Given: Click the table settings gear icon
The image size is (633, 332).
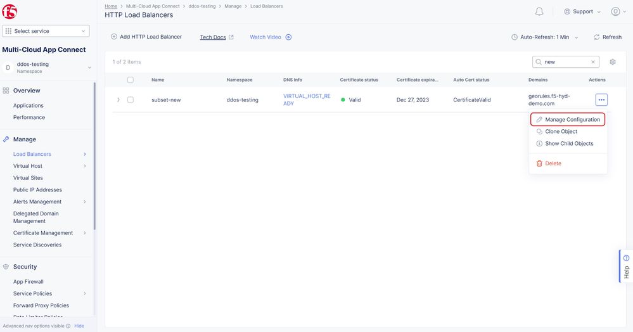Looking at the screenshot, I should tap(613, 62).
